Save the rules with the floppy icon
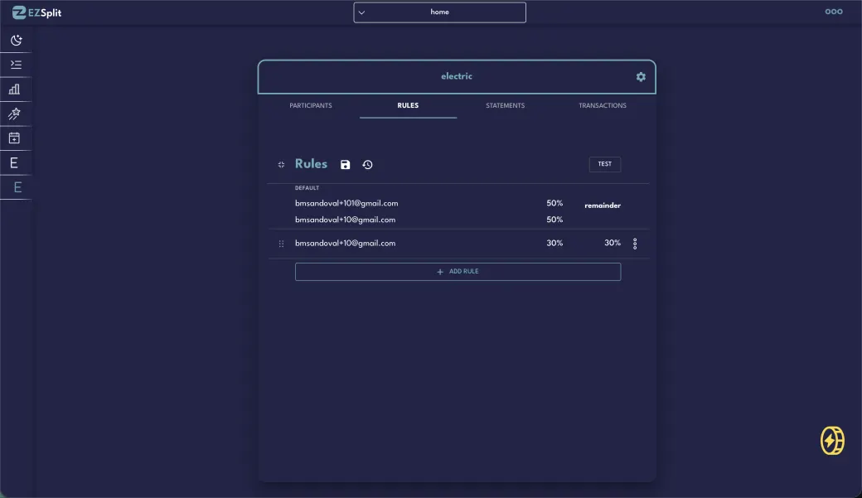 [346, 164]
